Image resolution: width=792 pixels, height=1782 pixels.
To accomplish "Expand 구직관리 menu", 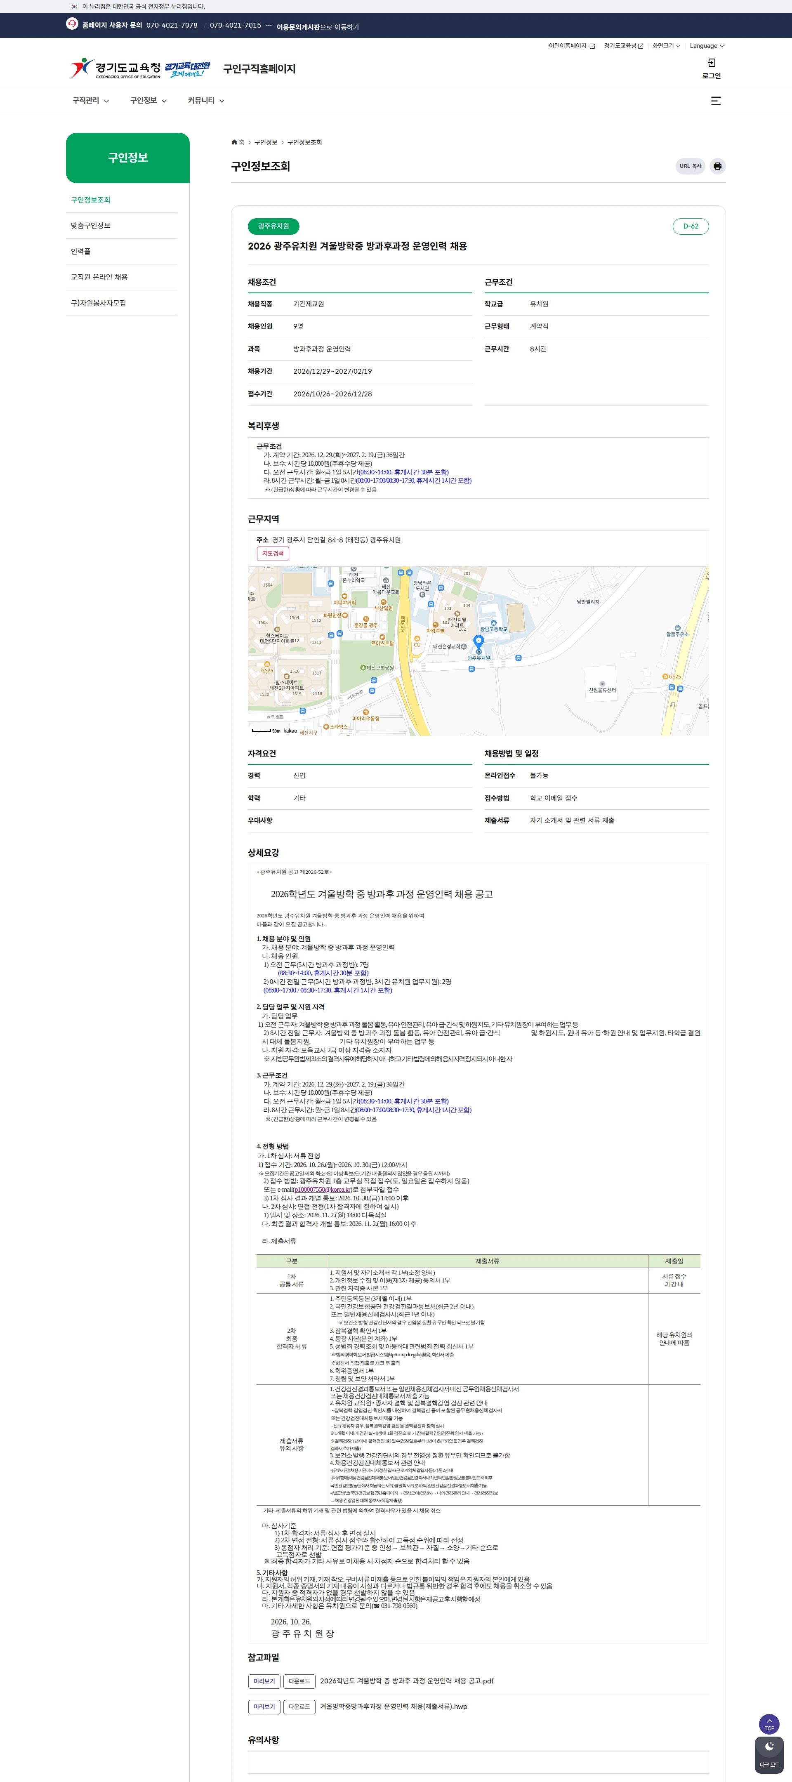I will coord(91,101).
